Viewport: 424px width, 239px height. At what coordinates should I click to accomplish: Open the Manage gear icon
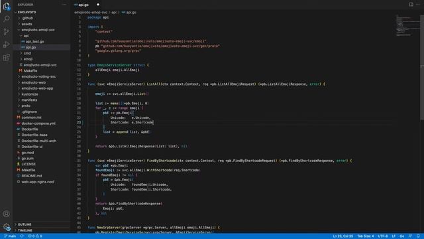tap(6, 226)
